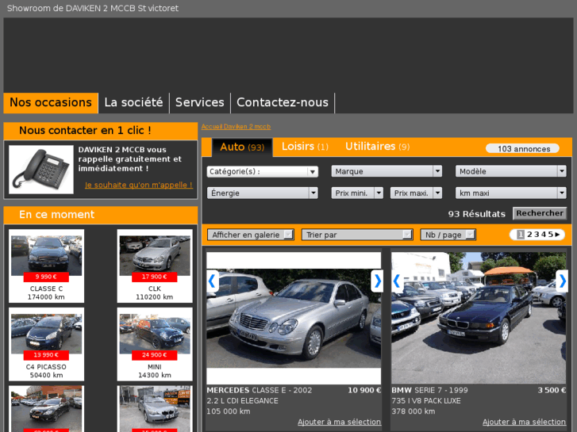Screen dimensions: 577x432
Task: Select current results page 1
Action: tap(521, 234)
